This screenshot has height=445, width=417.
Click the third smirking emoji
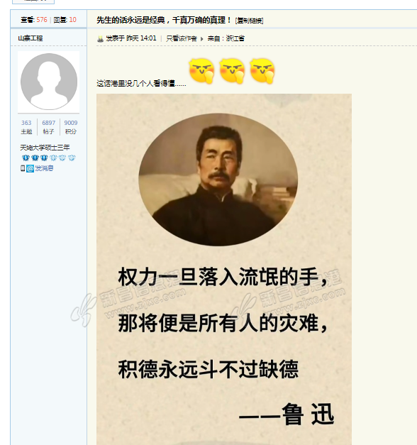(x=262, y=71)
